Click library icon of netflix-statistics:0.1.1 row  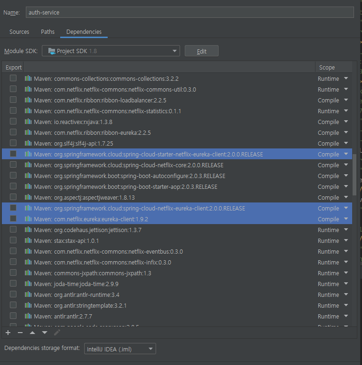(x=28, y=111)
